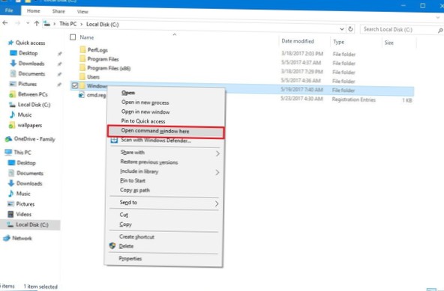Click the Windows Defender scan icon

click(114, 140)
